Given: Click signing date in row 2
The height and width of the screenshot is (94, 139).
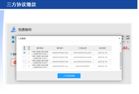Looking at the screenshot, I should point(102,57).
